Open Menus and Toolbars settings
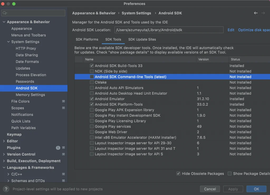This screenshot has height=195, width=270. click(x=28, y=35)
